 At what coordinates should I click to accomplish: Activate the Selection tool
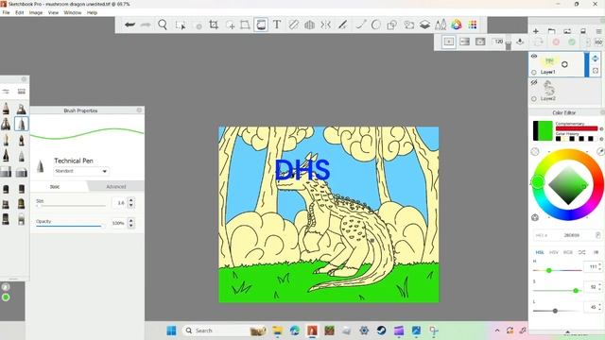181,25
